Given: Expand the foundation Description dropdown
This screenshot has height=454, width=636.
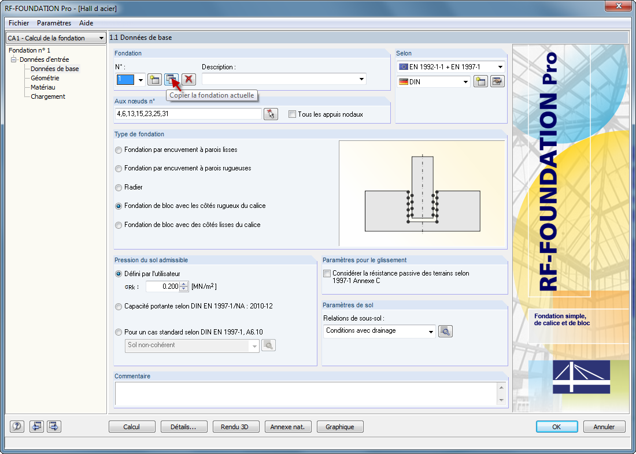Looking at the screenshot, I should tap(361, 79).
